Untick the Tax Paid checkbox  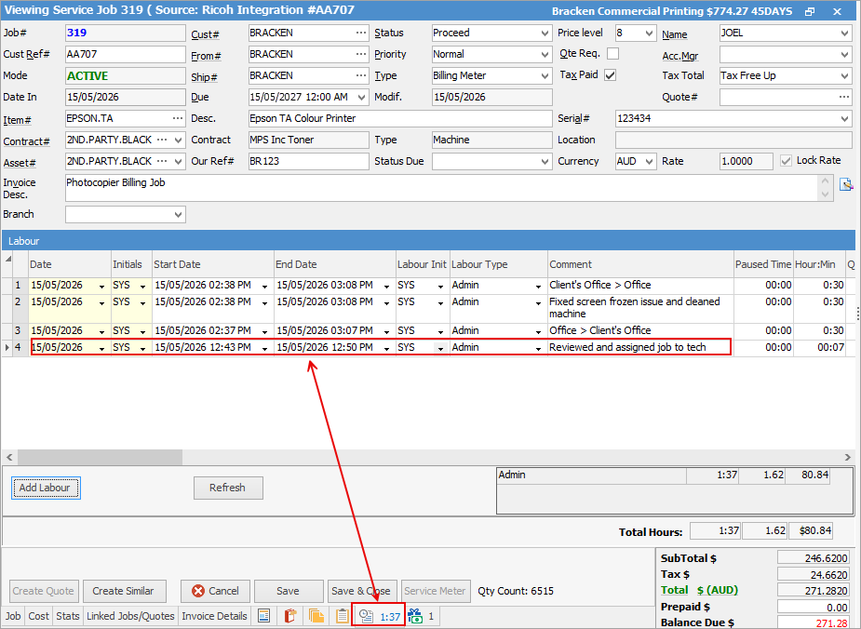pyautogui.click(x=610, y=75)
